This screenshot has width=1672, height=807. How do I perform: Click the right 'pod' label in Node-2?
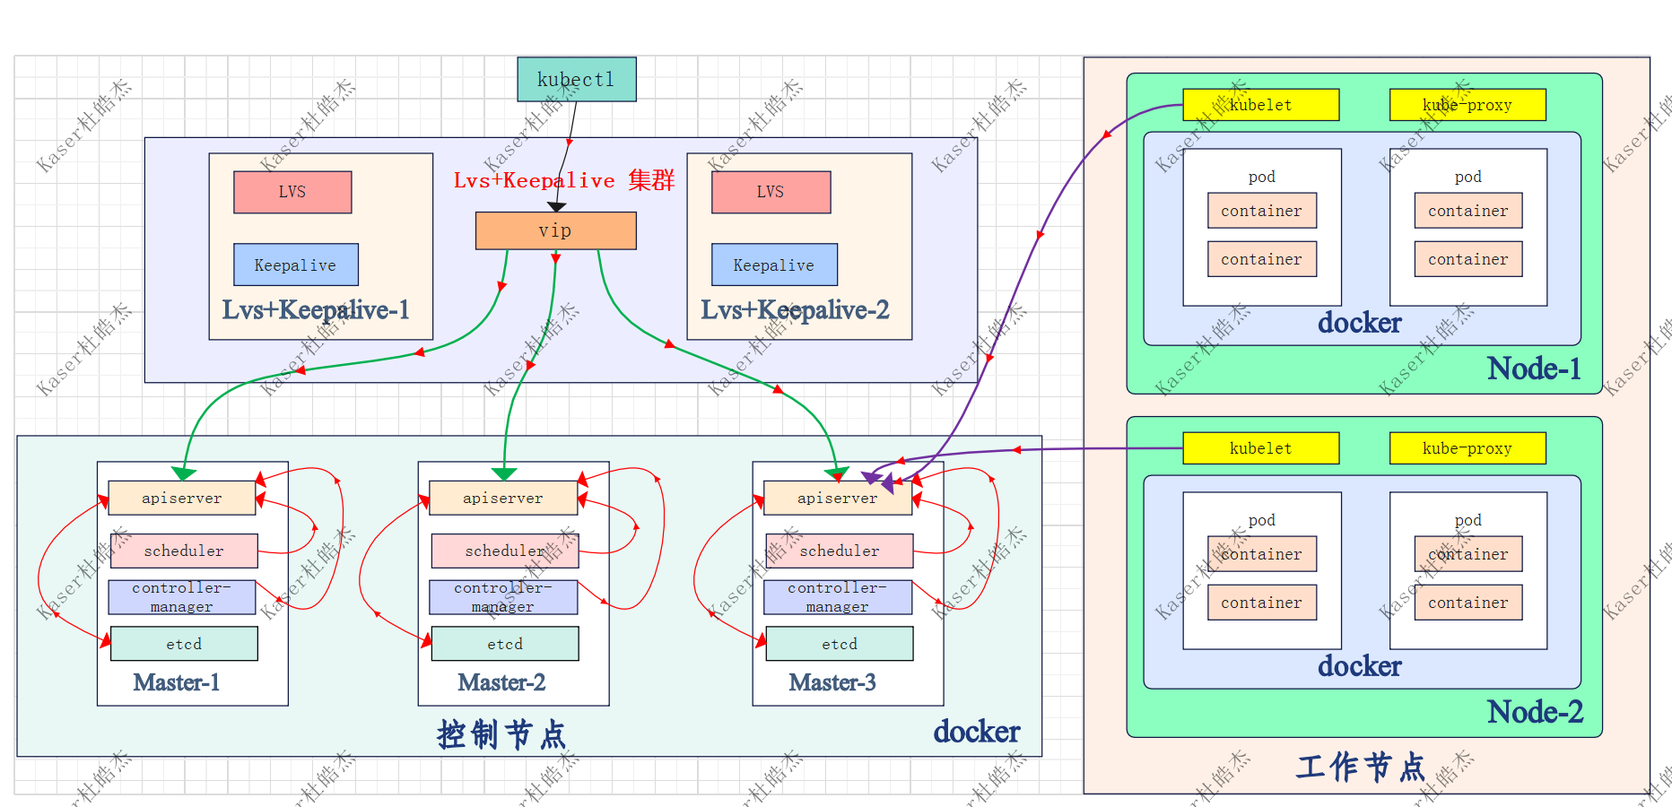tap(1468, 520)
